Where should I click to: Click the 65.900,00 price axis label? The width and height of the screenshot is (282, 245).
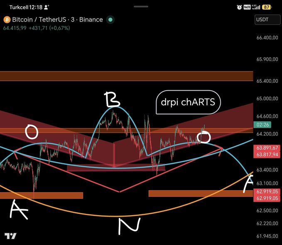[x=267, y=59]
